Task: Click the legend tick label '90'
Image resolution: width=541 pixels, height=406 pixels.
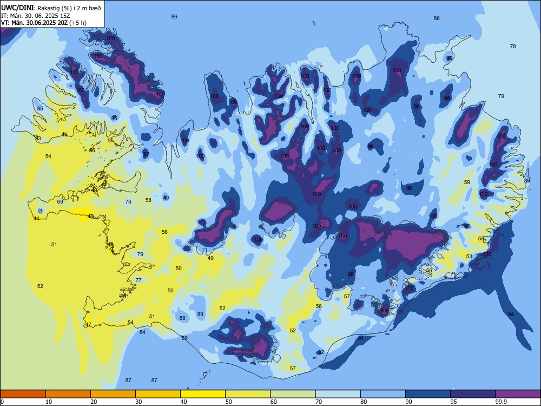Action: [x=409, y=402]
